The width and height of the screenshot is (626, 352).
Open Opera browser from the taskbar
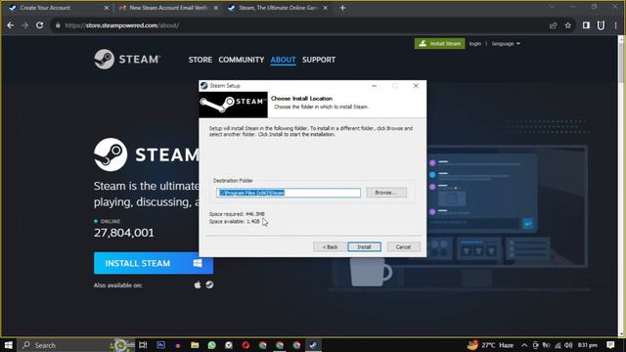246,345
